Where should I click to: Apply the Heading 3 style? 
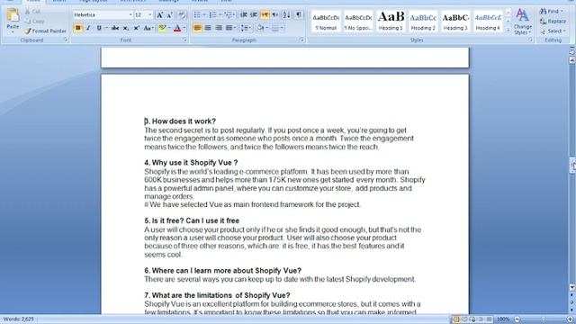coord(455,22)
